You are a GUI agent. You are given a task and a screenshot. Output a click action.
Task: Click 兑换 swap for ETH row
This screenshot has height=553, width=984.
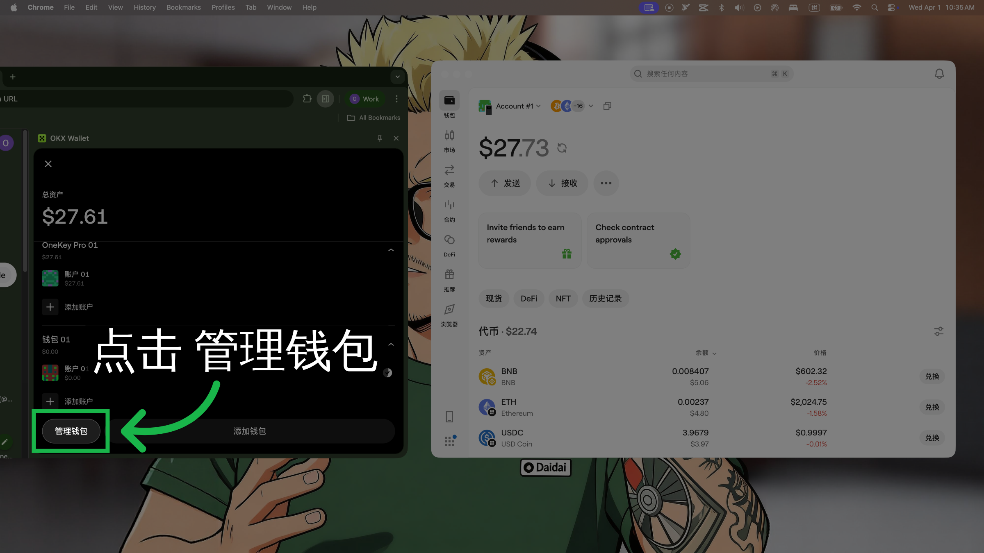[932, 407]
